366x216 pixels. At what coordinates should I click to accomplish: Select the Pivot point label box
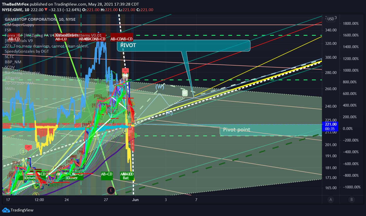coord(271,130)
